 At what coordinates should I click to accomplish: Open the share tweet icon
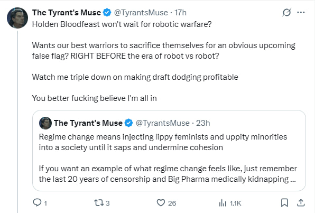coord(301,202)
